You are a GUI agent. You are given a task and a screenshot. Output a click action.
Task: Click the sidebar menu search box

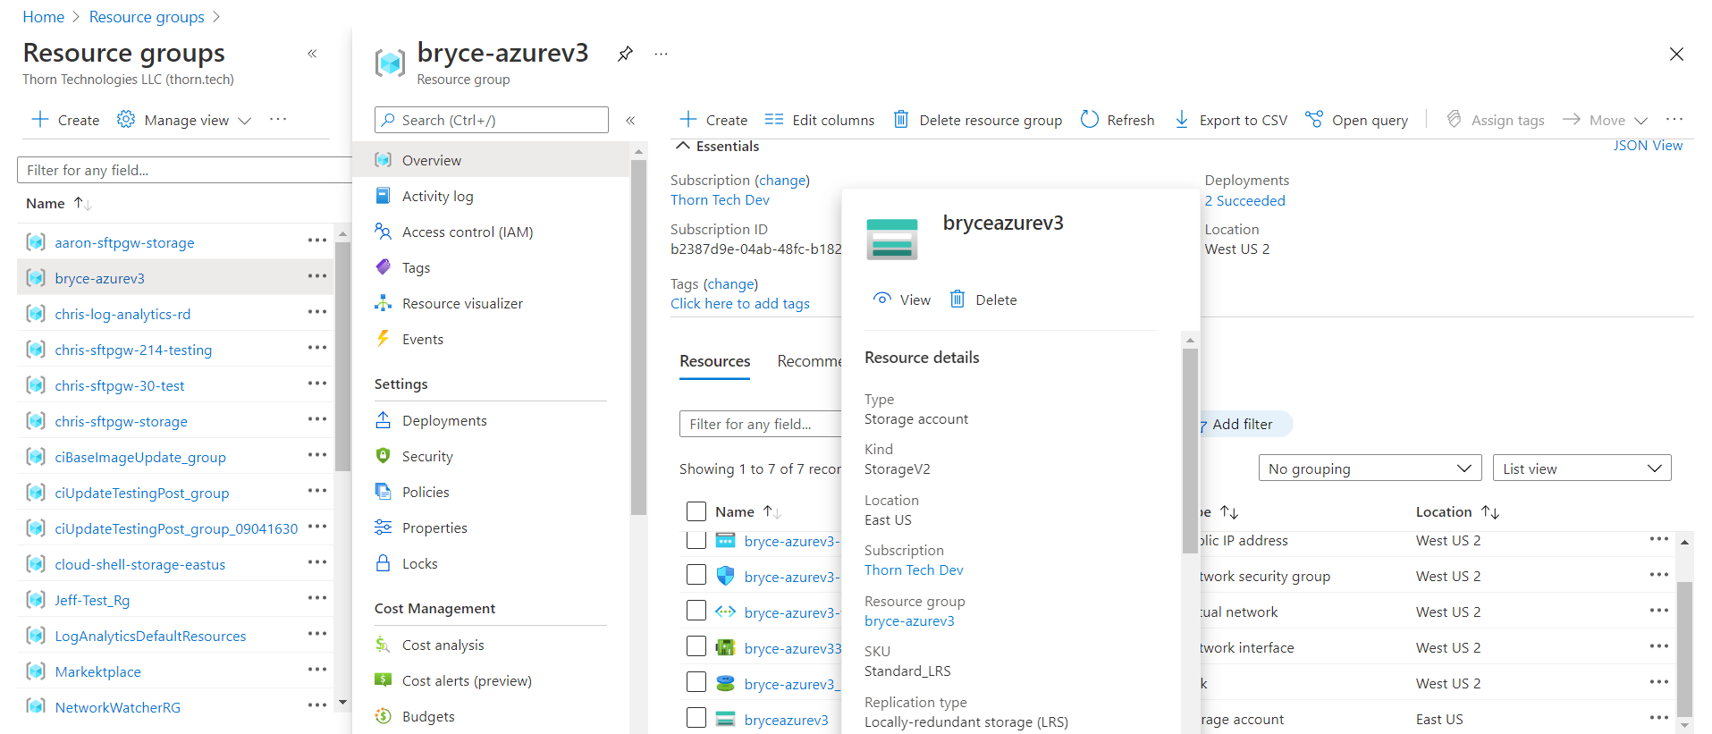click(x=492, y=120)
